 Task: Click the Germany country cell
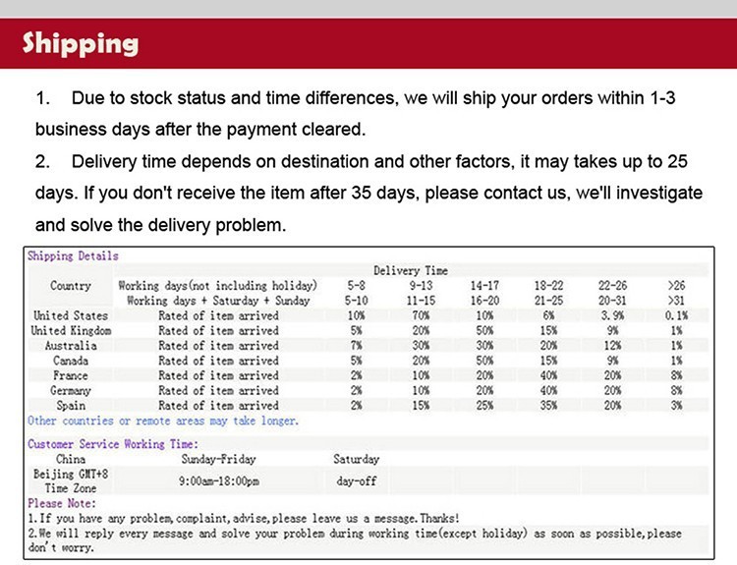[71, 391]
